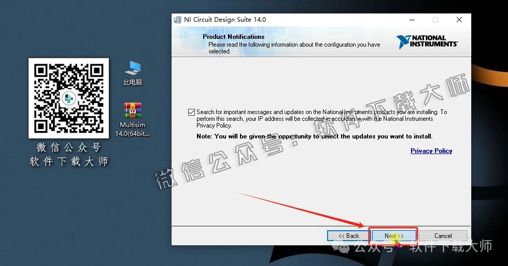This screenshot has height=266, width=508.
Task: Select the Multisim 14.0 archive icon
Action: (x=133, y=110)
